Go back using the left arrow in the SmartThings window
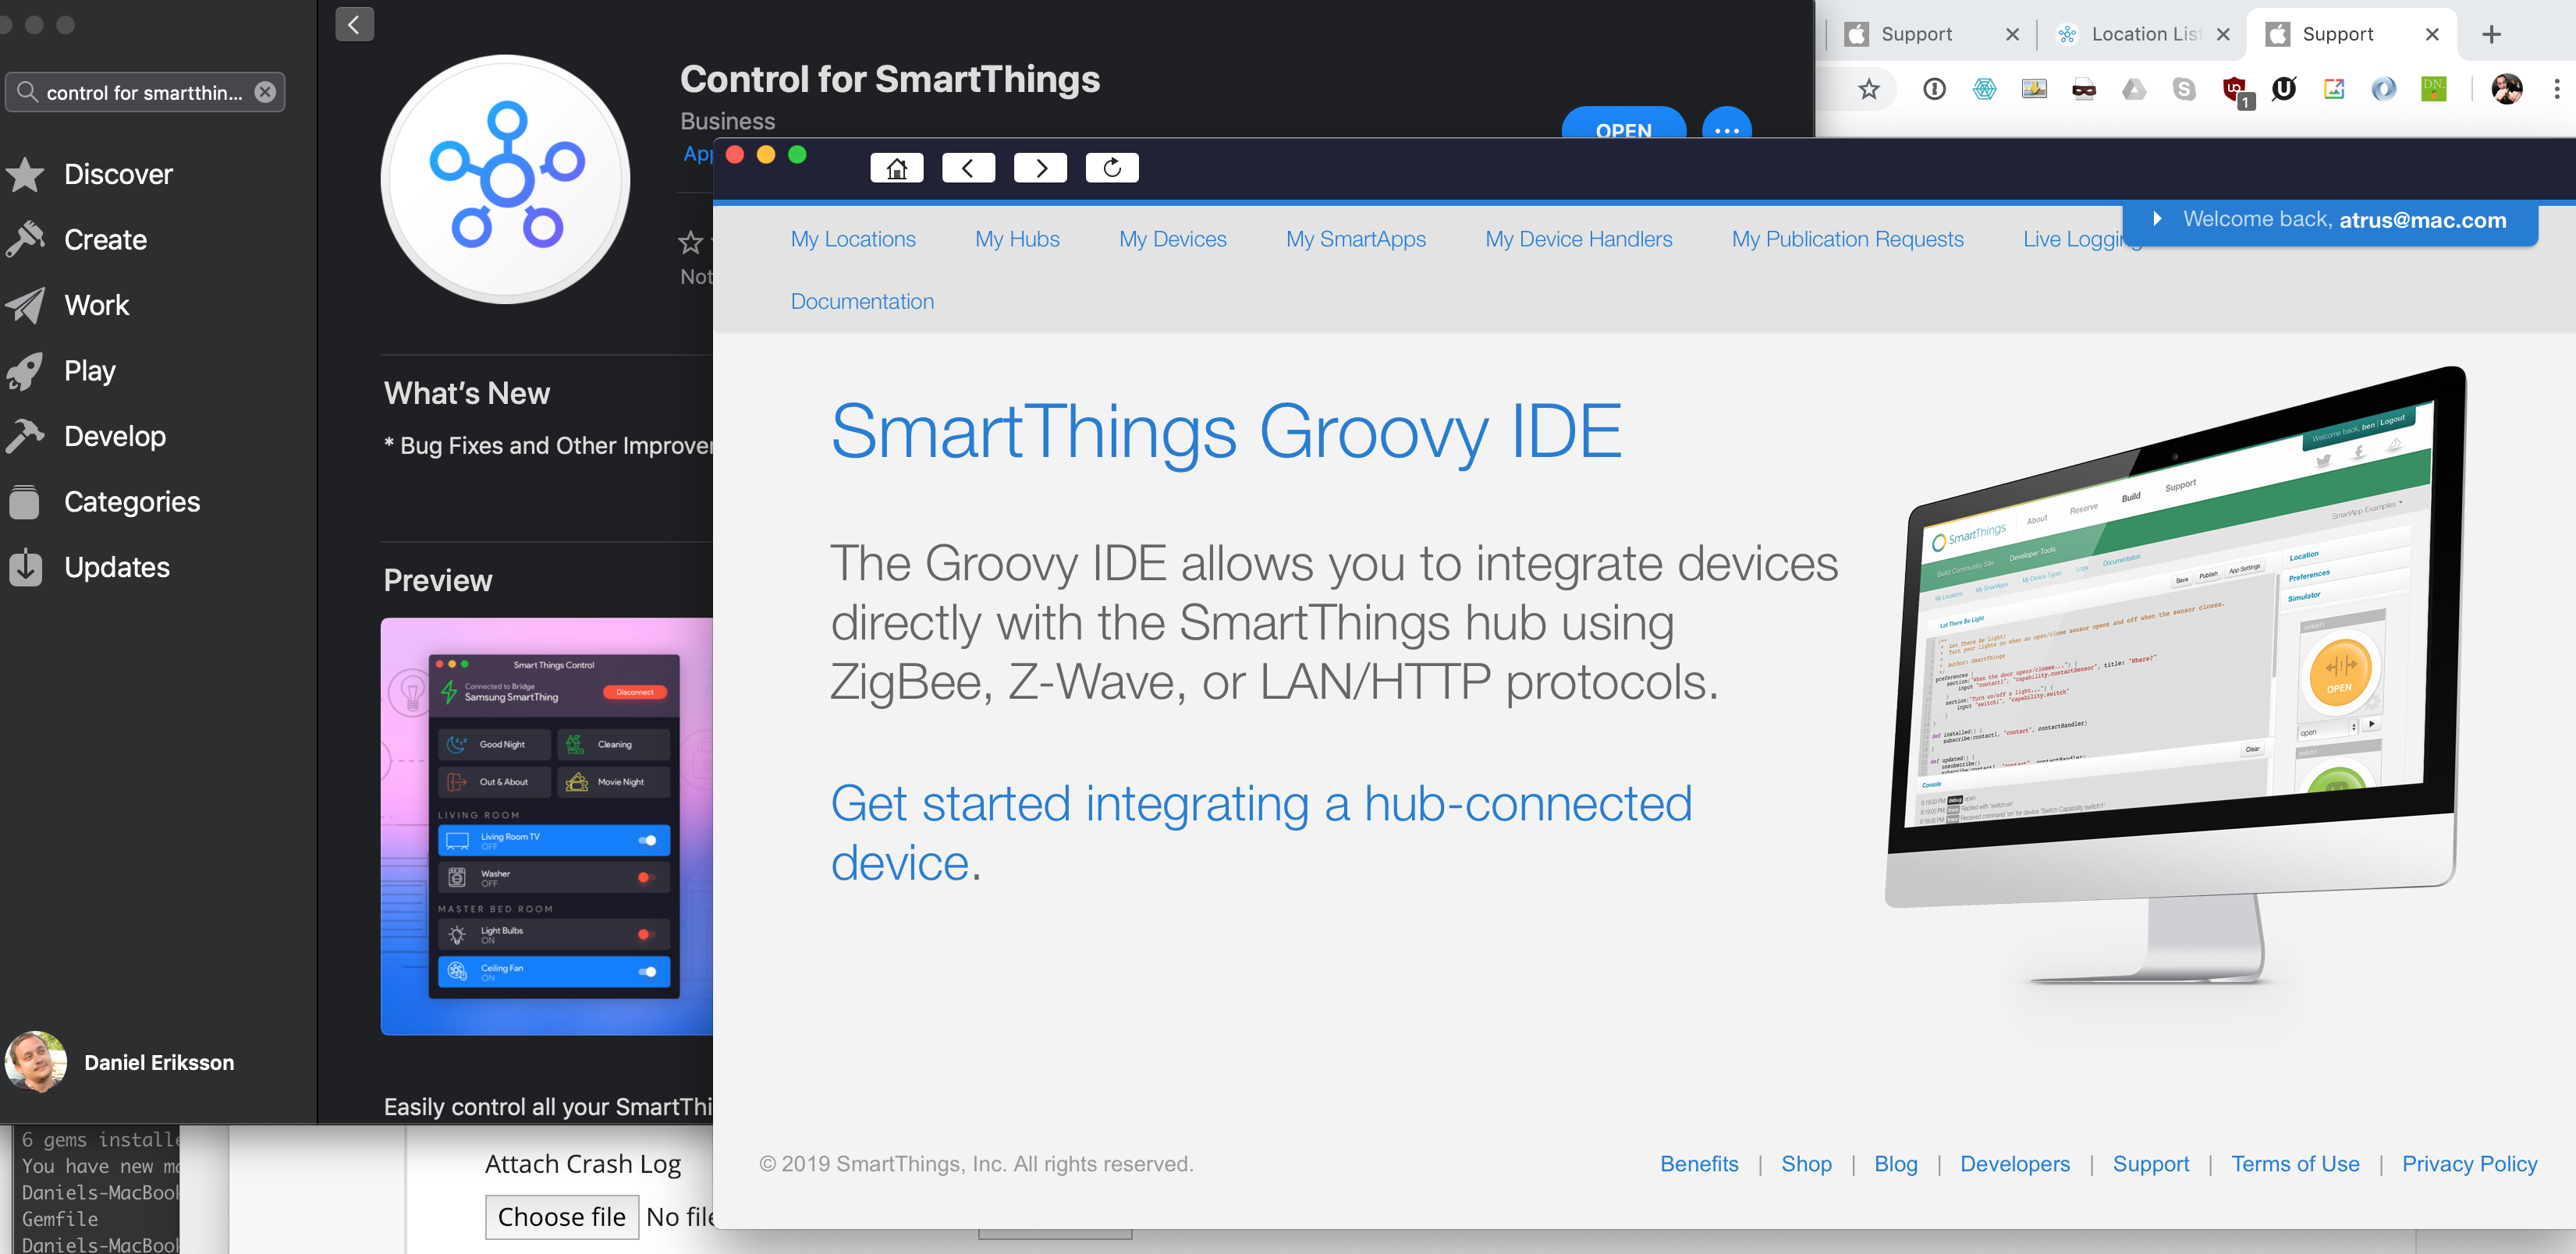This screenshot has height=1254, width=2576. 968,168
